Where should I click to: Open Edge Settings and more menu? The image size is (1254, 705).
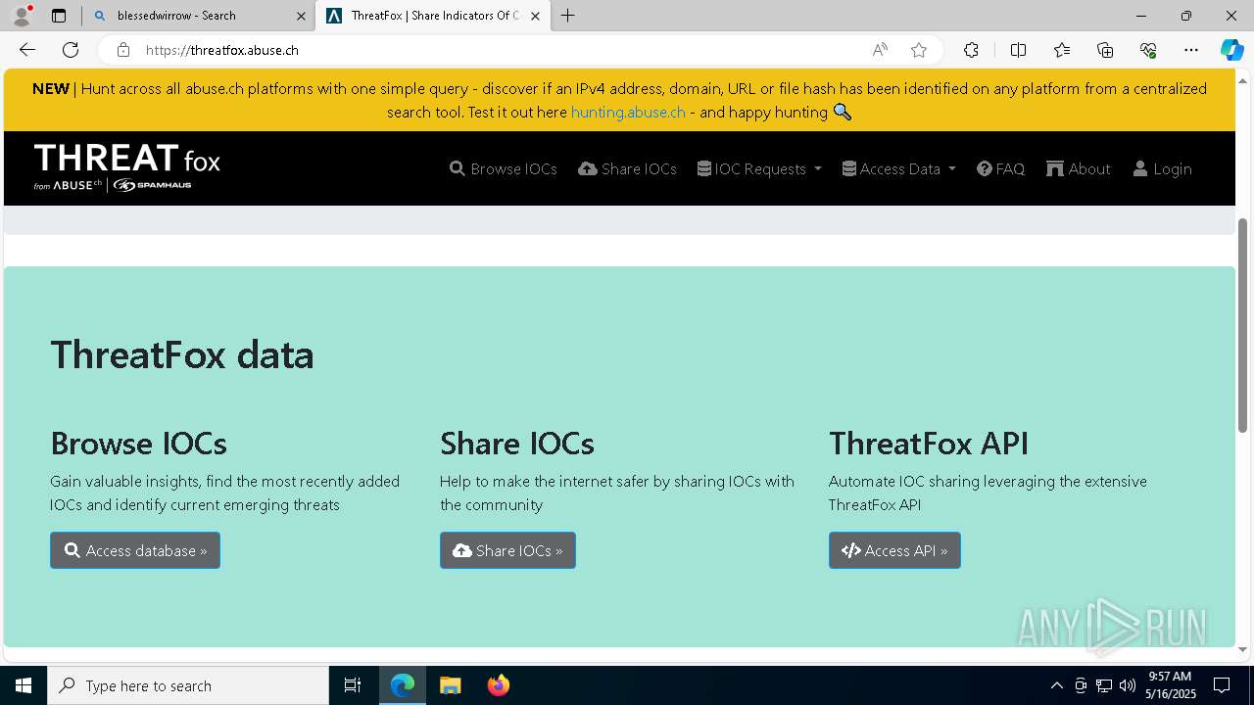coord(1191,50)
